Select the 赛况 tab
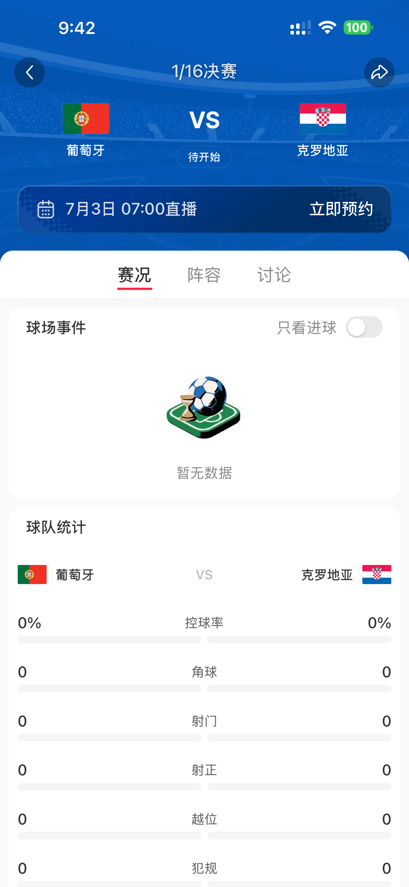Viewport: 409px width, 887px height. click(135, 275)
